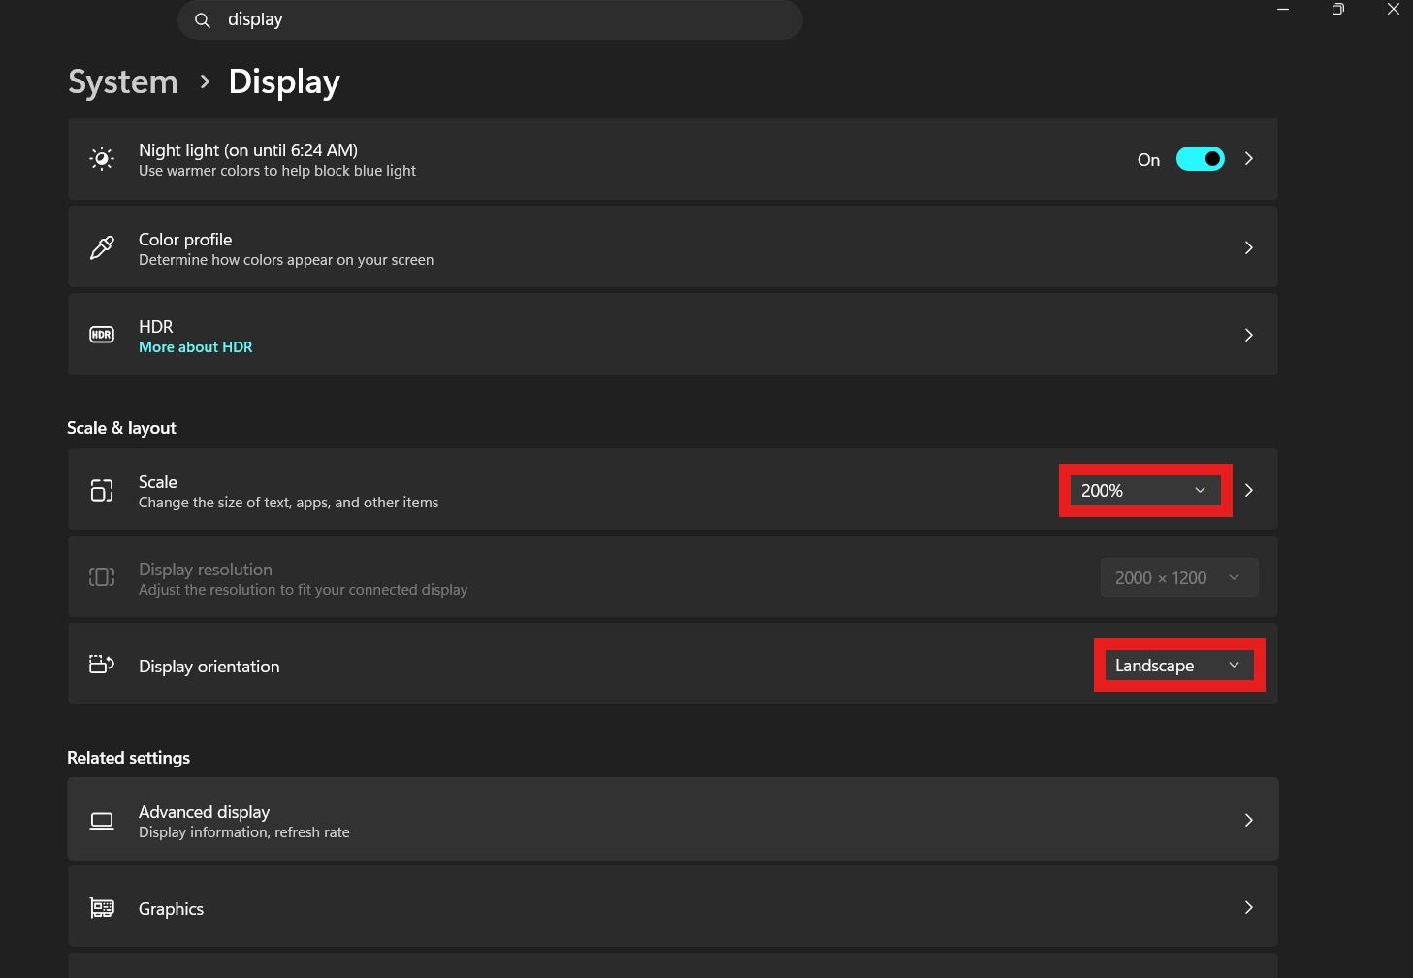The width and height of the screenshot is (1413, 978).
Task: Open the Scale 200% dropdown
Action: (1144, 491)
